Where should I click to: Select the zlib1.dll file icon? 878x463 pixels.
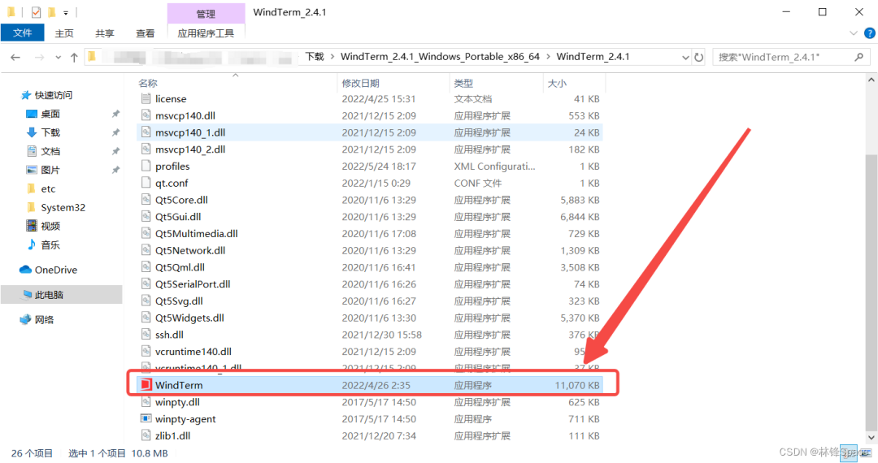coord(146,435)
